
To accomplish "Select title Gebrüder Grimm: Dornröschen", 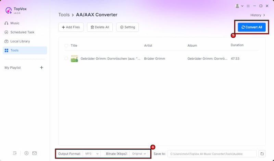I will (x=110, y=59).
